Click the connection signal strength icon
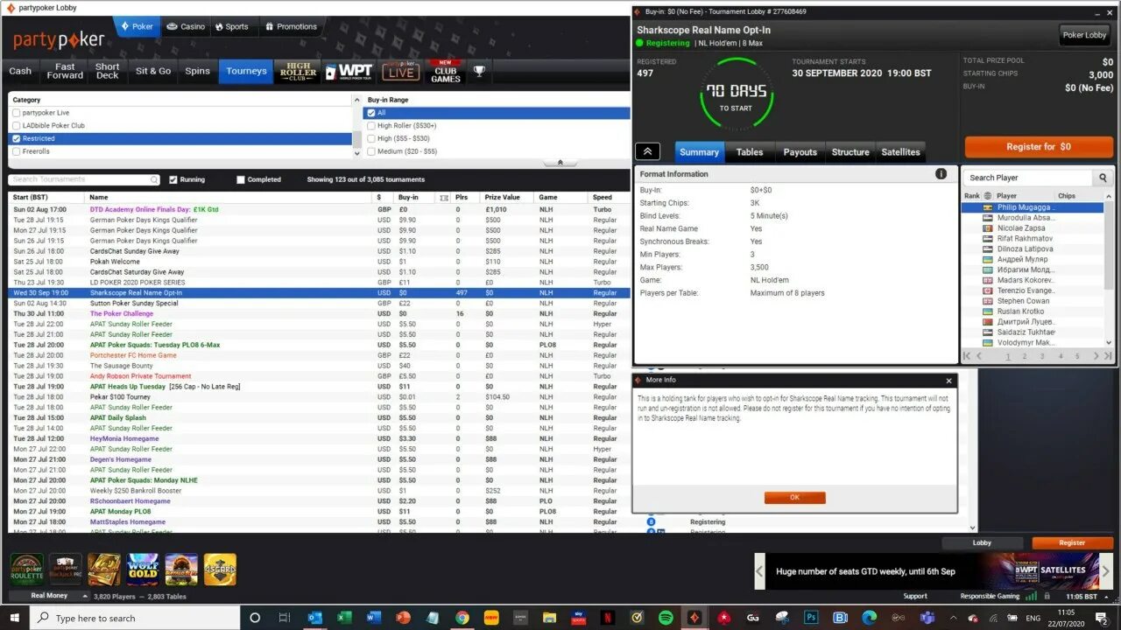Viewport: 1121px width, 630px height. pos(1032,596)
